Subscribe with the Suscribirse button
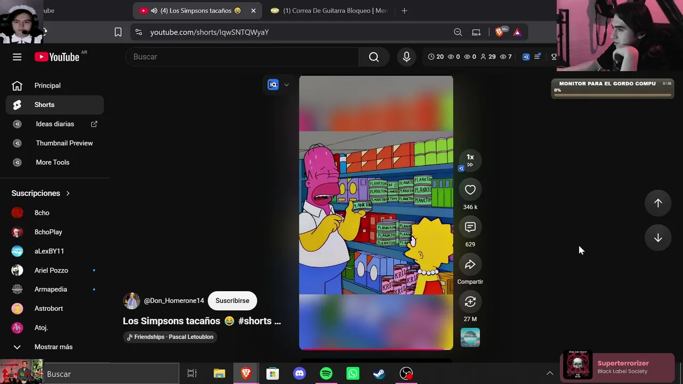 232,301
